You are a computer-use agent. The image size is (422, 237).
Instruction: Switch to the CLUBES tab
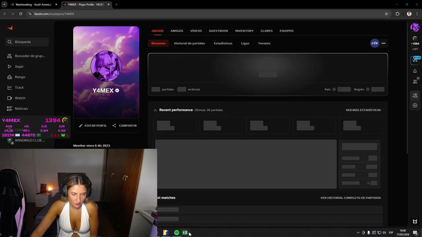point(266,31)
